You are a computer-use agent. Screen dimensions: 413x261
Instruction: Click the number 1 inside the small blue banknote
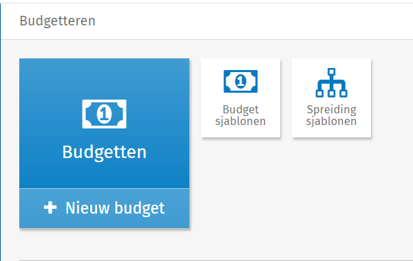[240, 81]
